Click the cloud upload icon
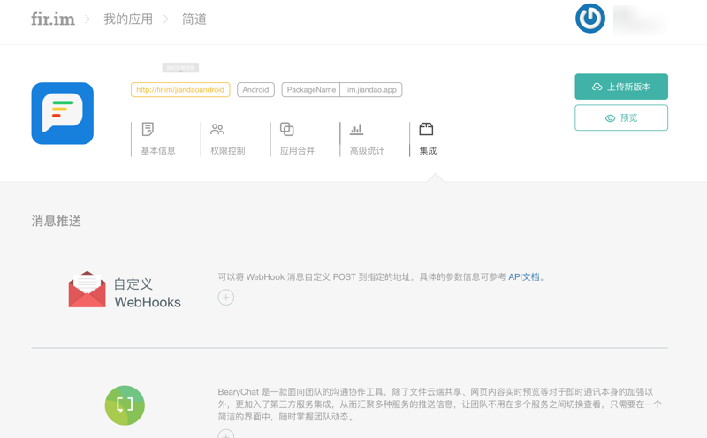This screenshot has width=707, height=438. click(x=597, y=87)
